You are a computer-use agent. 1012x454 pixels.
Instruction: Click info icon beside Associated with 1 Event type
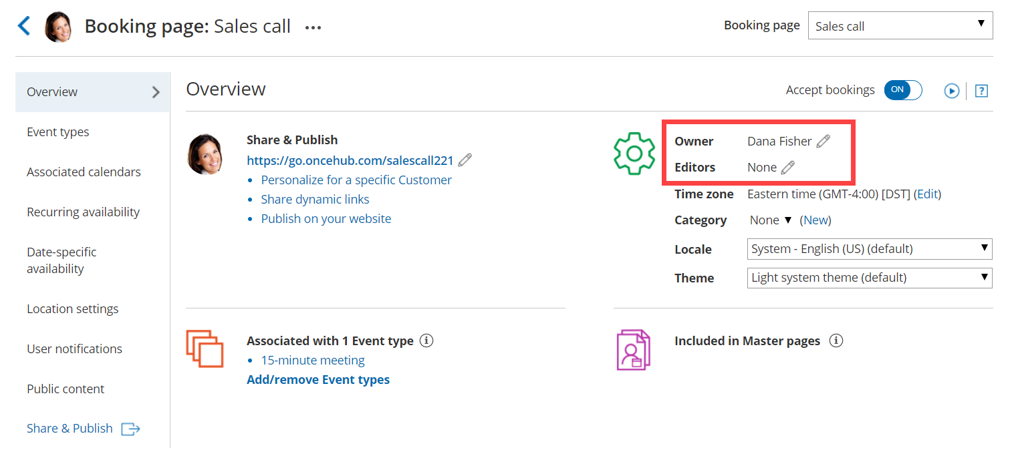426,340
